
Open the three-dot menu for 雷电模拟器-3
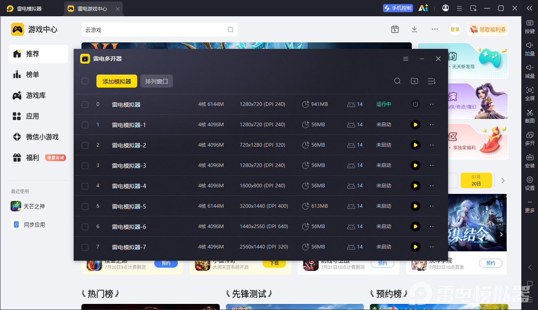[432, 165]
